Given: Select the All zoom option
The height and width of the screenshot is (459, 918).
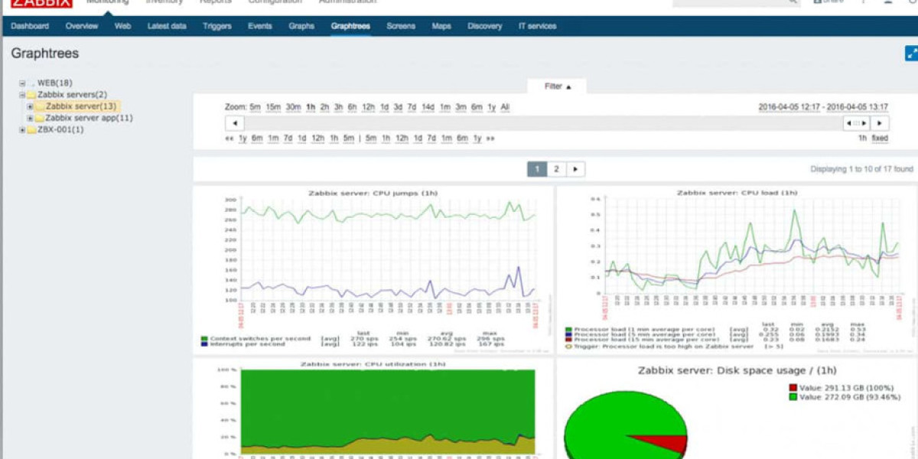Looking at the screenshot, I should [505, 107].
